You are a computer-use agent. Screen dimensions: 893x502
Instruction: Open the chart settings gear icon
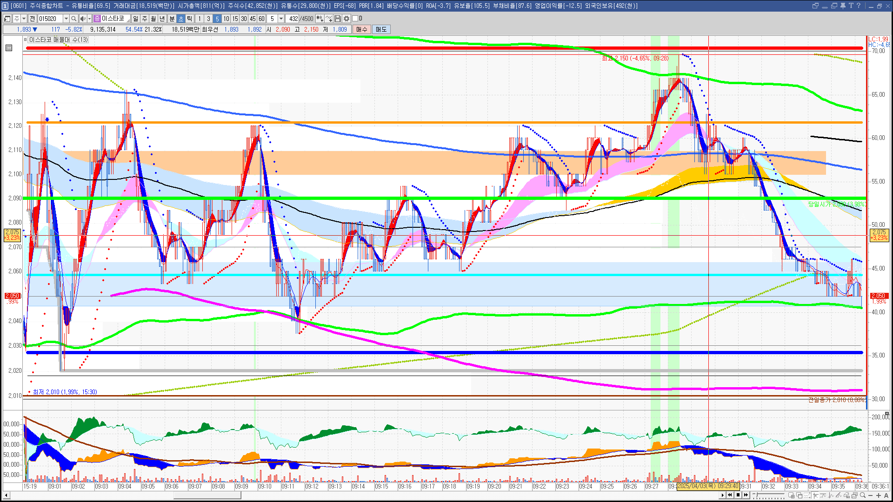[x=347, y=19]
